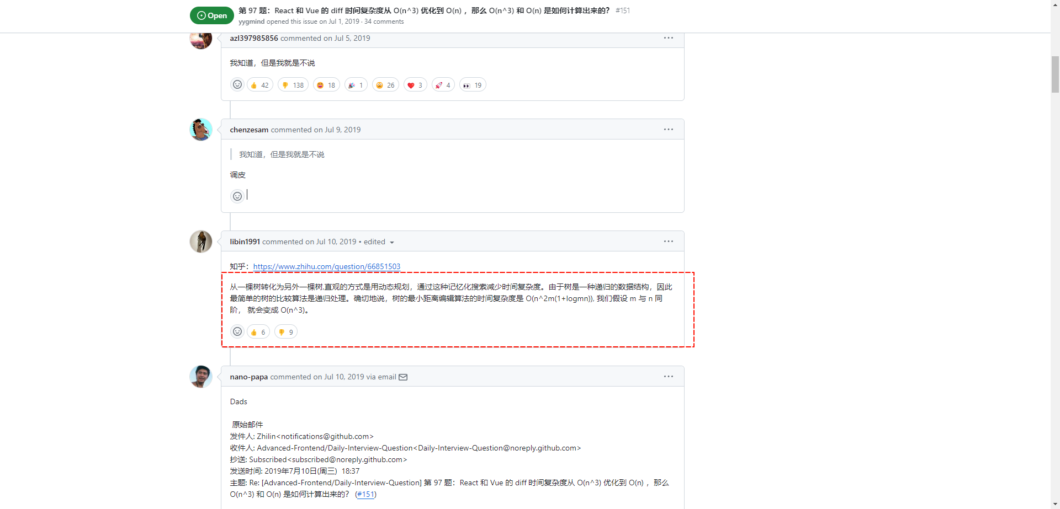
Task: Toggle laugh reaction with 18 votes
Action: (x=326, y=85)
